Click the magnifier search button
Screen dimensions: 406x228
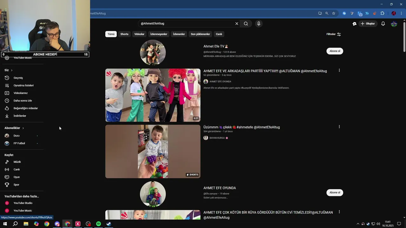[x=246, y=23]
